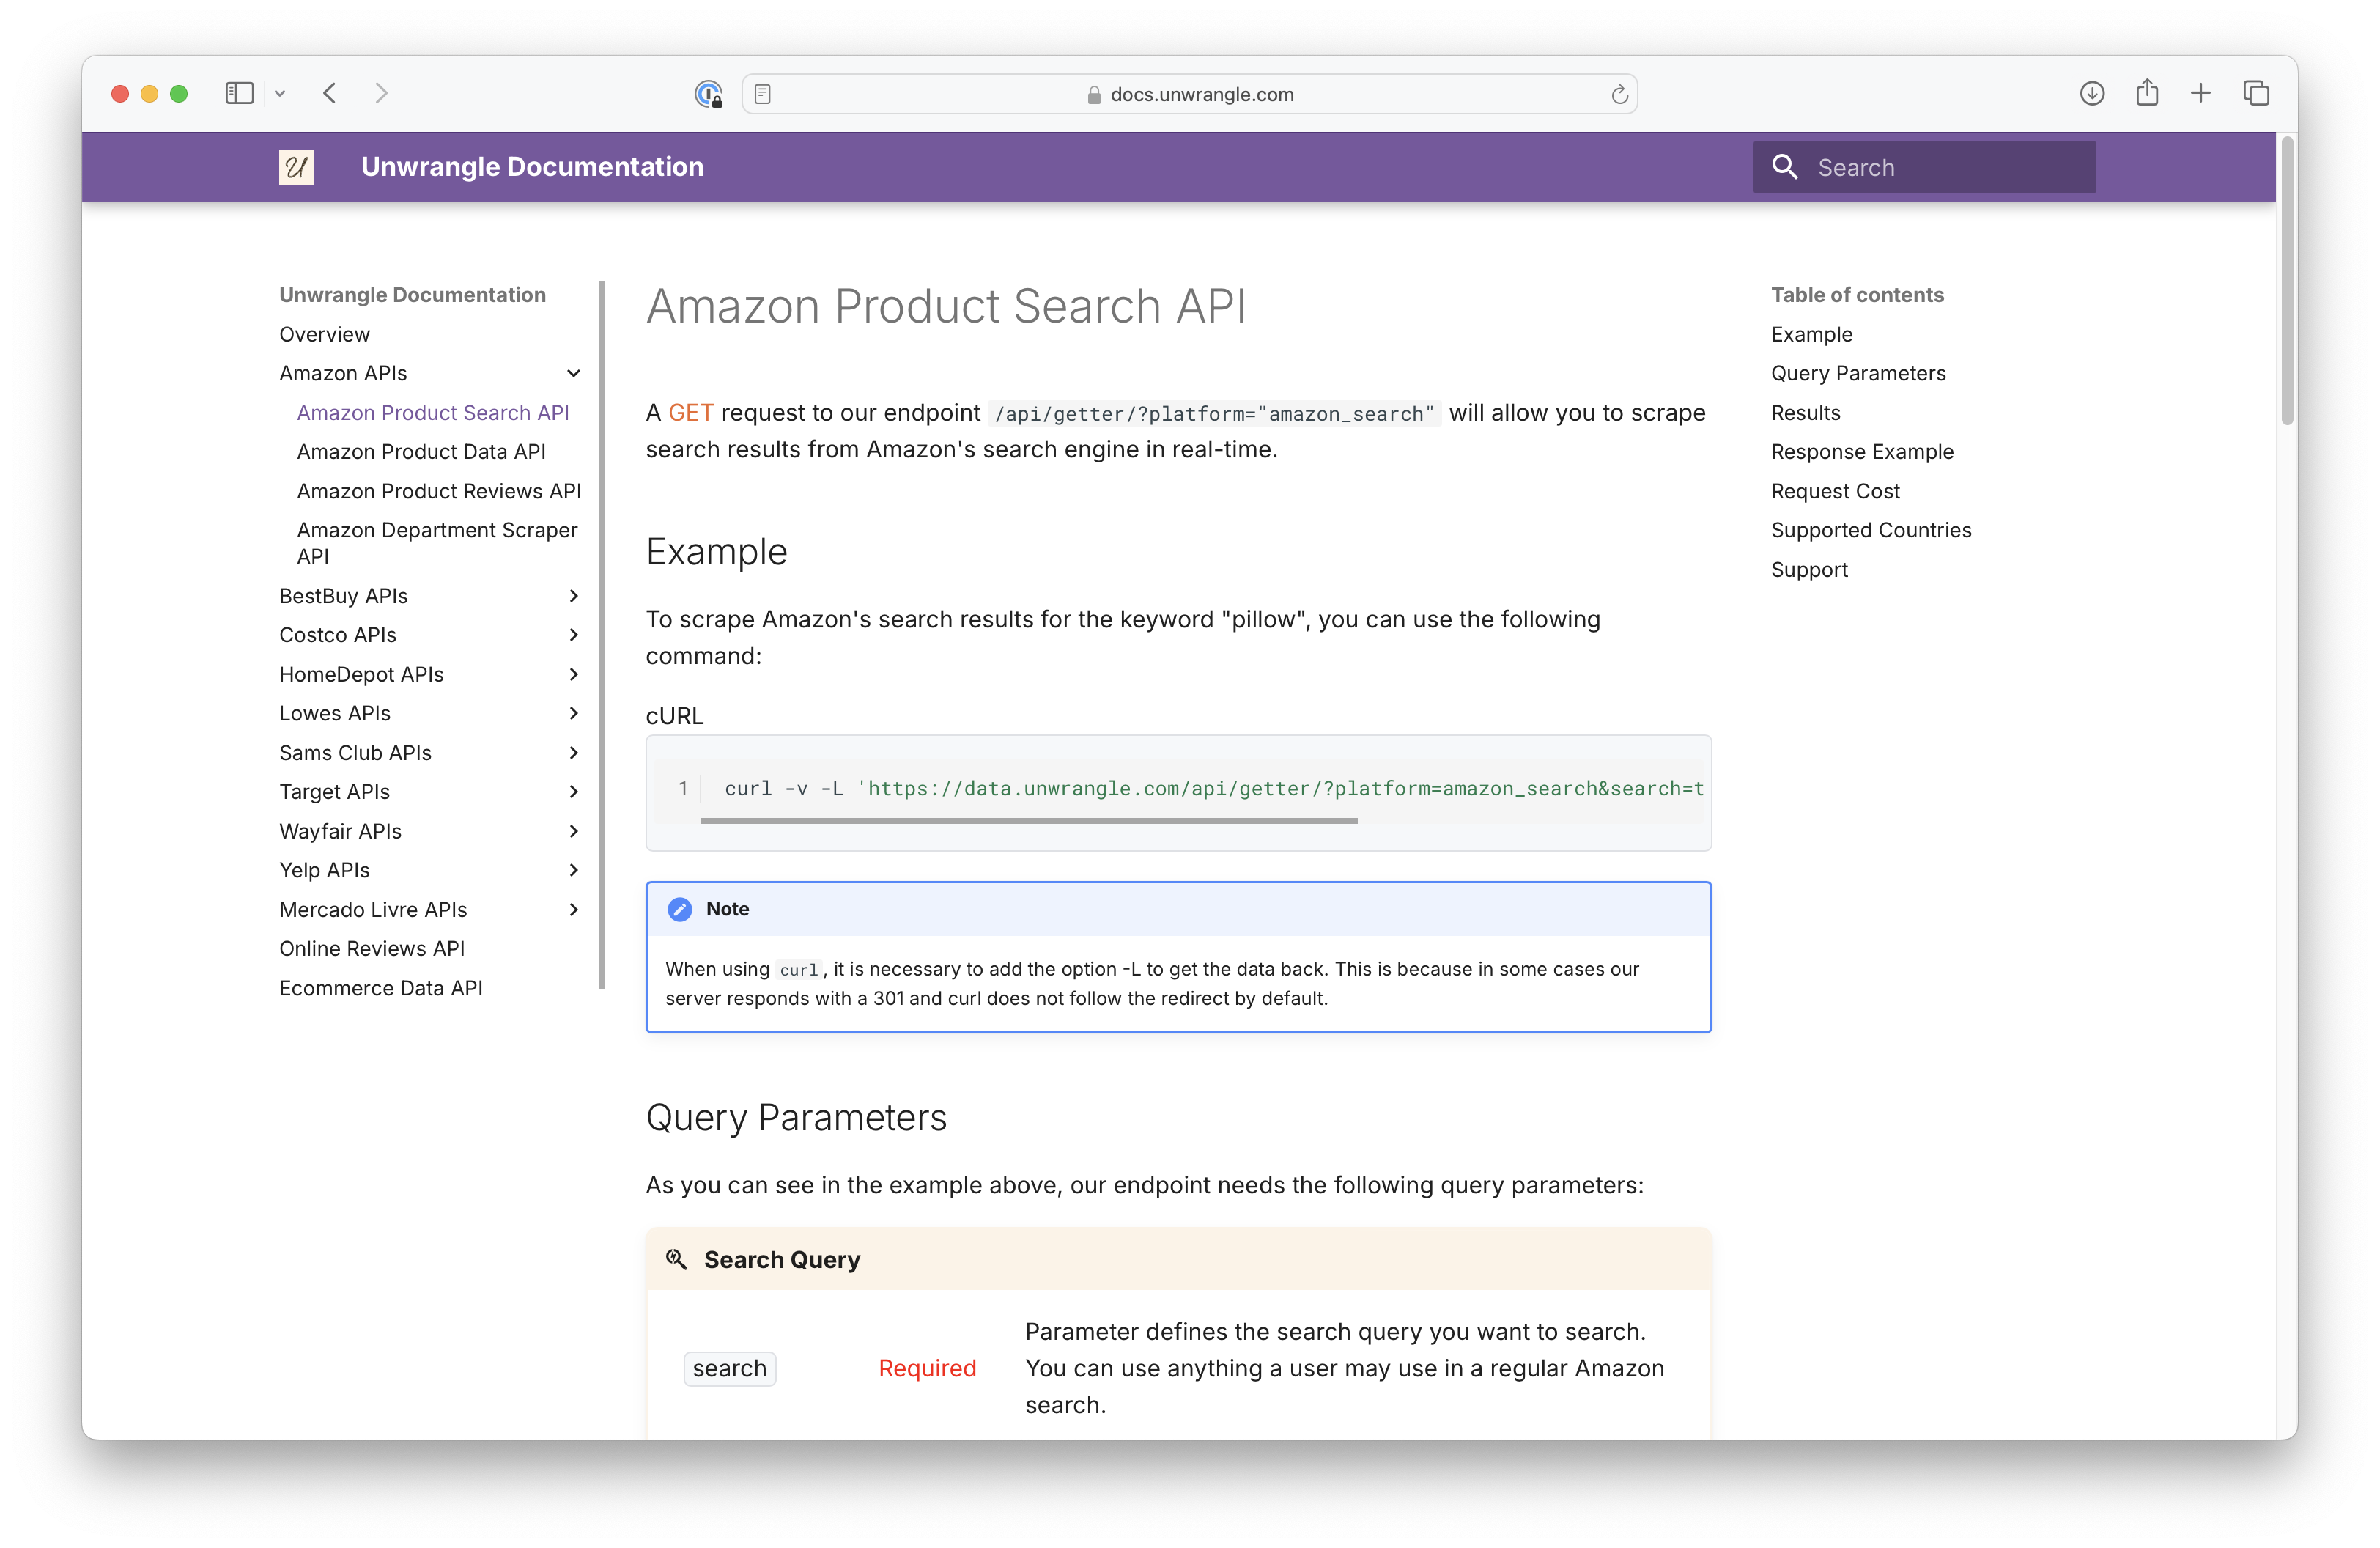Expand the Sams Club APIs chevron
Screen dimensions: 2380x1548
tap(573, 752)
